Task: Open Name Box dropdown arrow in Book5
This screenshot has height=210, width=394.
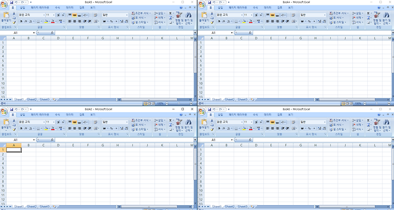Action: pyautogui.click(x=34, y=33)
